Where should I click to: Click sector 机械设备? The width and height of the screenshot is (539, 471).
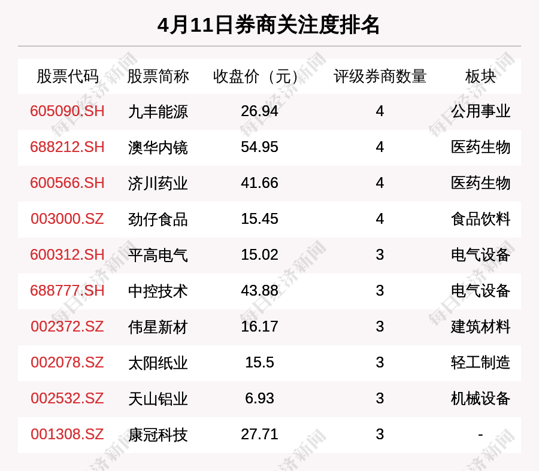coord(480,399)
